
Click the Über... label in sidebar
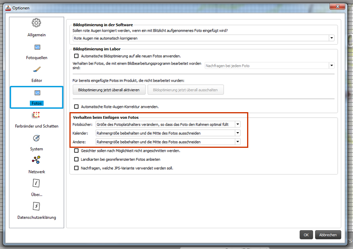(37, 194)
